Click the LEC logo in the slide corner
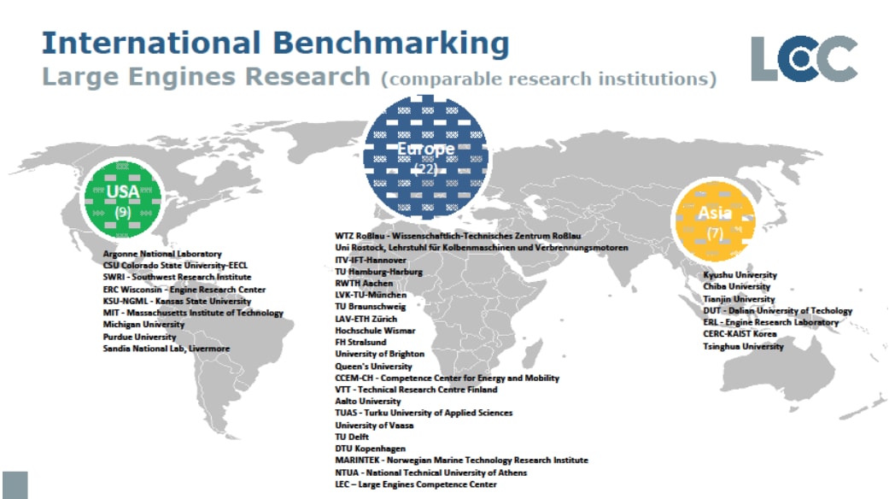This screenshot has height=499, width=895. coord(804,59)
